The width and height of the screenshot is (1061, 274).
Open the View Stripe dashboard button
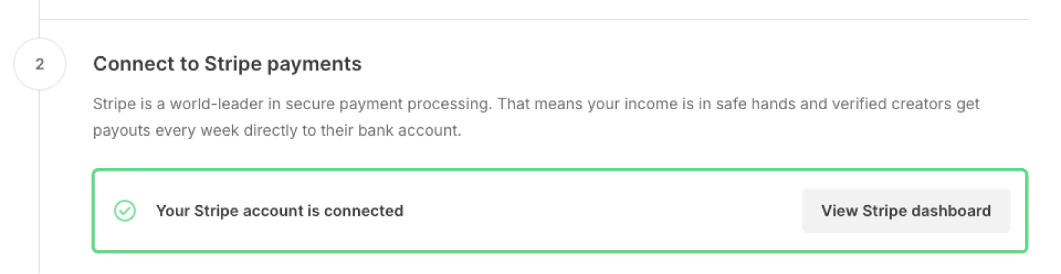coord(906,210)
